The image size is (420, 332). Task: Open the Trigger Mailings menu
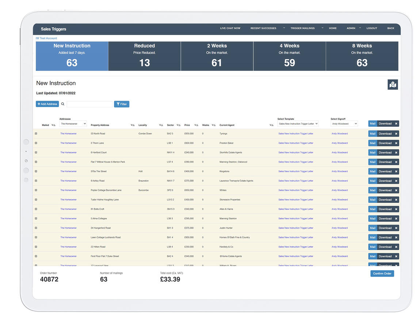pyautogui.click(x=303, y=28)
